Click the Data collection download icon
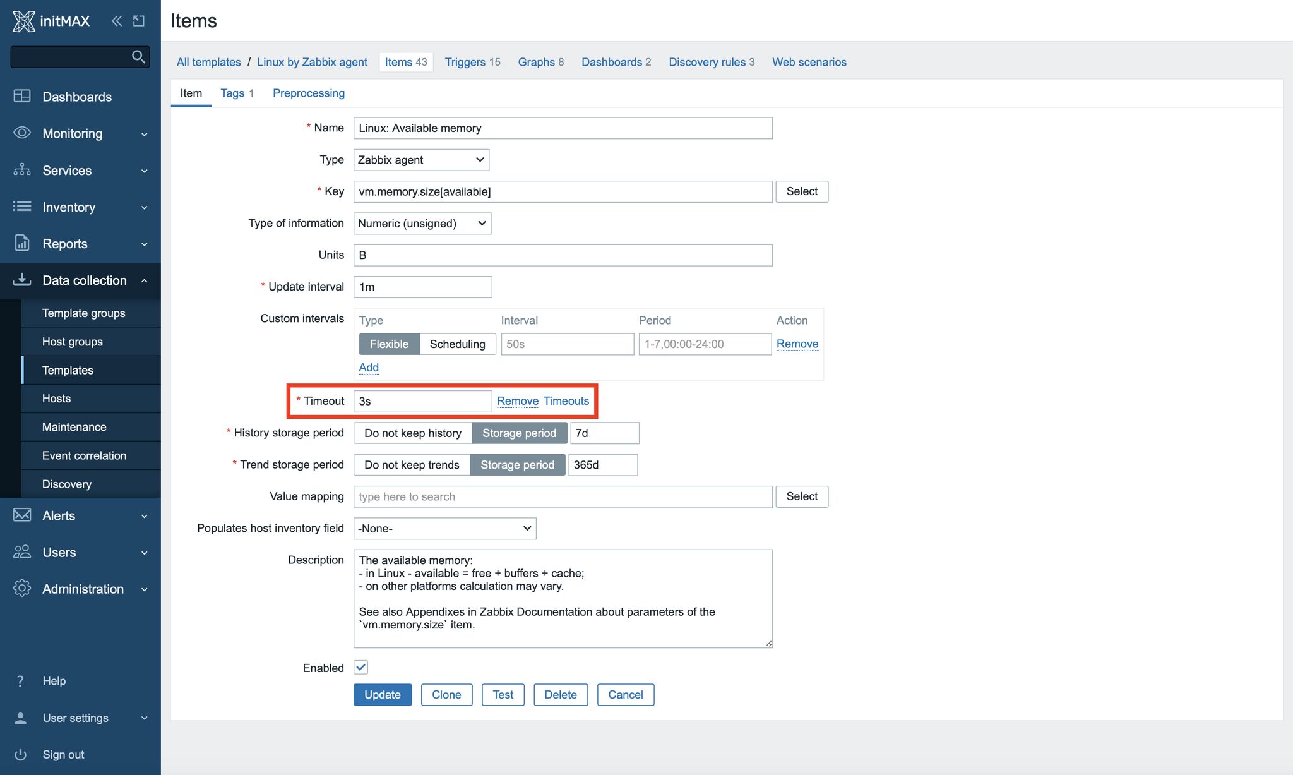1293x775 pixels. (22, 279)
